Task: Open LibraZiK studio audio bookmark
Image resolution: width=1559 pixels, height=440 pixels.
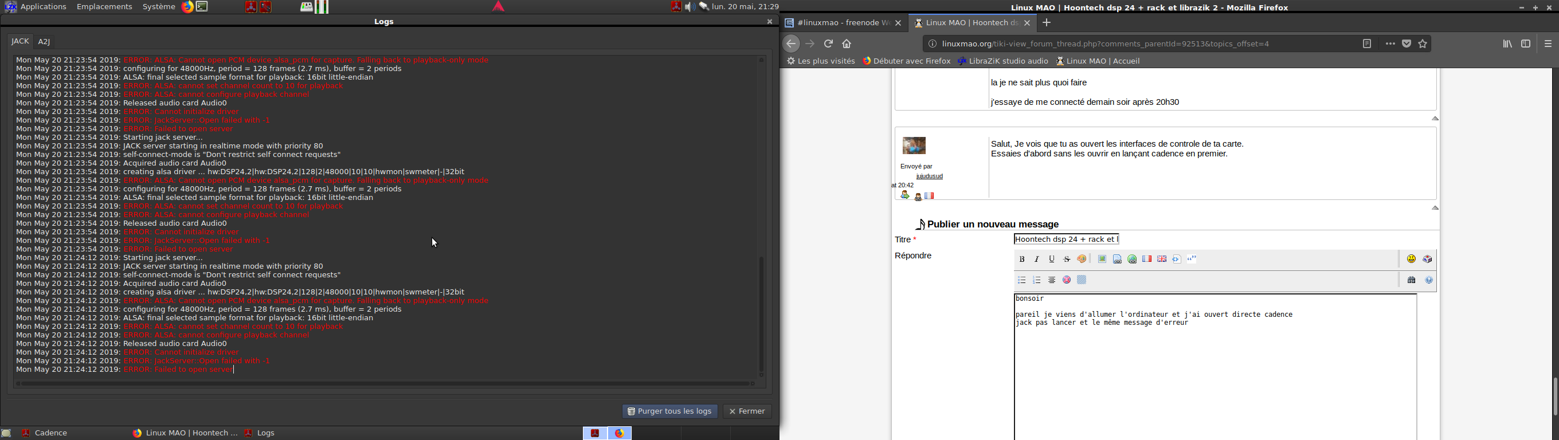Action: (1003, 61)
